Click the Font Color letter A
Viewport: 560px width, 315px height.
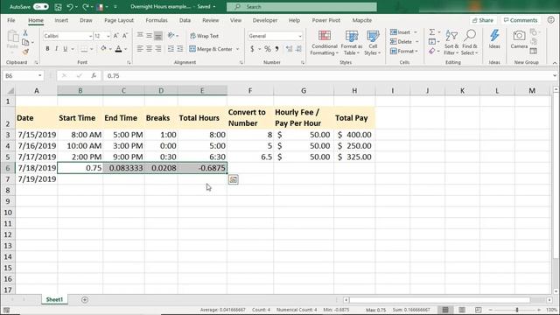pyautogui.click(x=119, y=49)
